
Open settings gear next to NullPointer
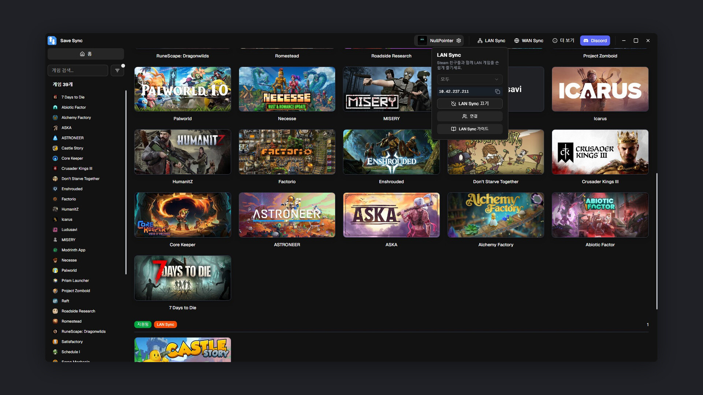(459, 41)
